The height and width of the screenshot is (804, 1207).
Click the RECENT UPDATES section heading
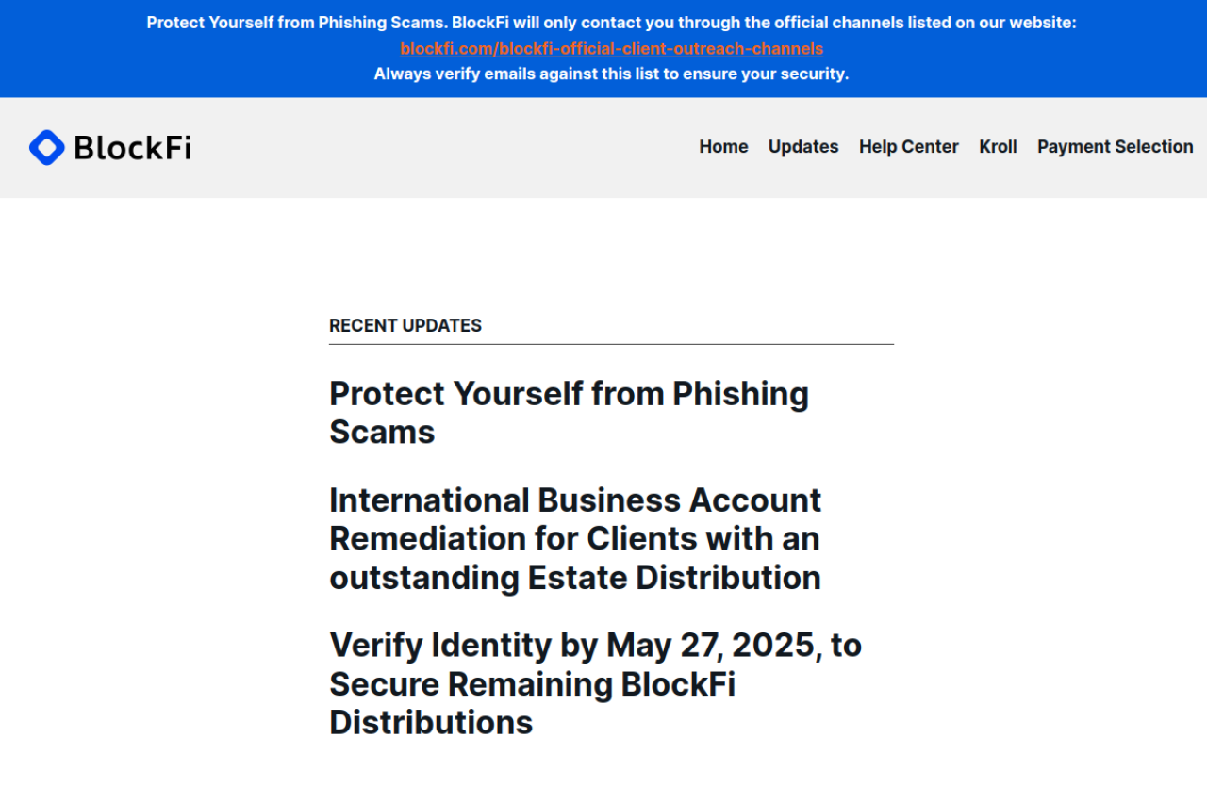coord(405,326)
